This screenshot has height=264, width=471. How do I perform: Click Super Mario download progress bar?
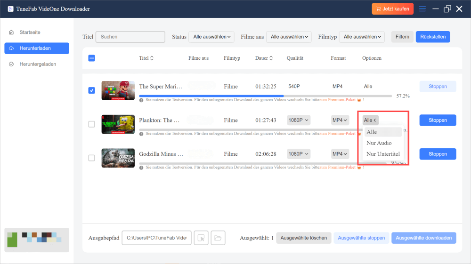click(265, 96)
